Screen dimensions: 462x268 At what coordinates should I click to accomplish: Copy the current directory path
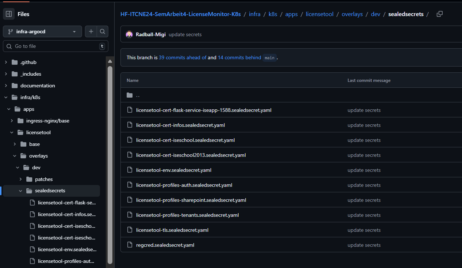[x=440, y=14]
